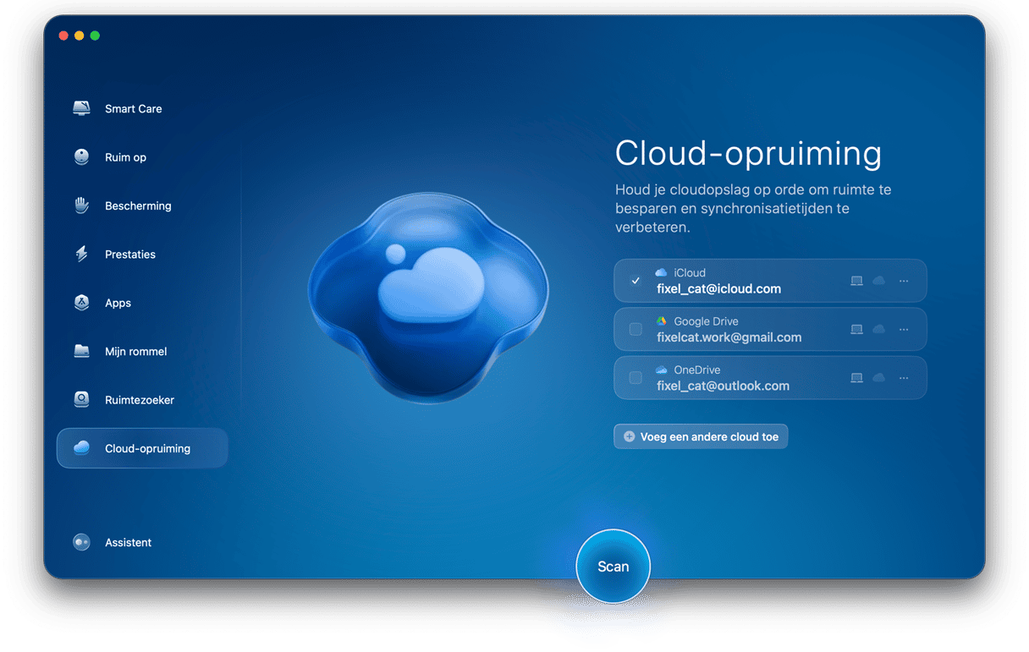
Task: Tick the OneDrive account checkbox
Action: click(x=636, y=378)
